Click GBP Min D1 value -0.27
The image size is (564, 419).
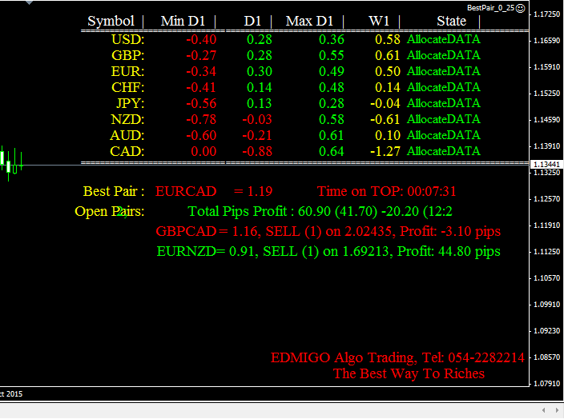pyautogui.click(x=201, y=56)
